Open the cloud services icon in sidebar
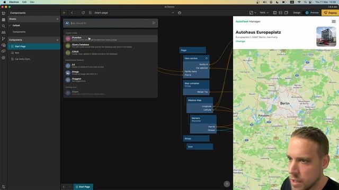 tap(4, 45)
